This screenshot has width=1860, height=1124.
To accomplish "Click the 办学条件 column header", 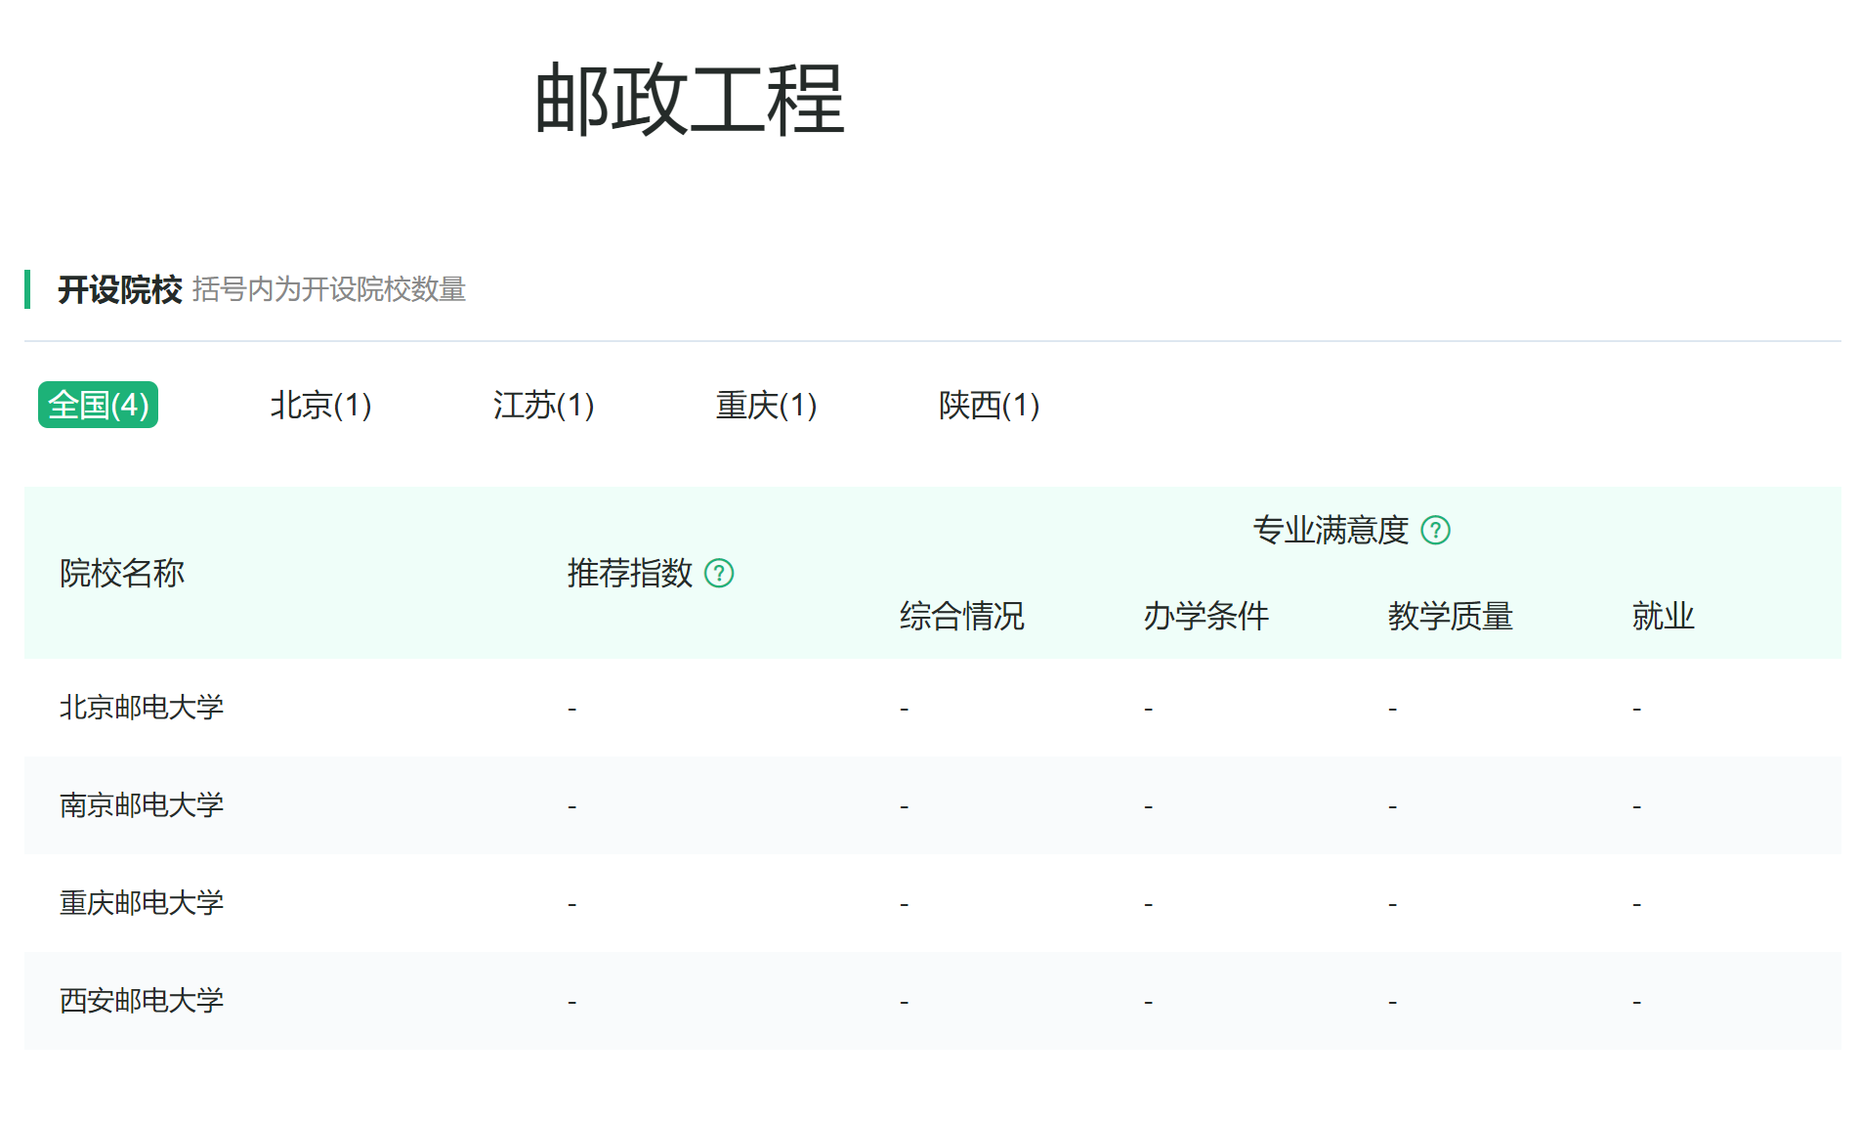I will (1206, 616).
